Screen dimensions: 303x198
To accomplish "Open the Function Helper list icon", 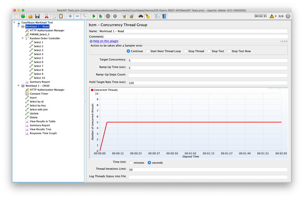I will pyautogui.click(x=157, y=16).
